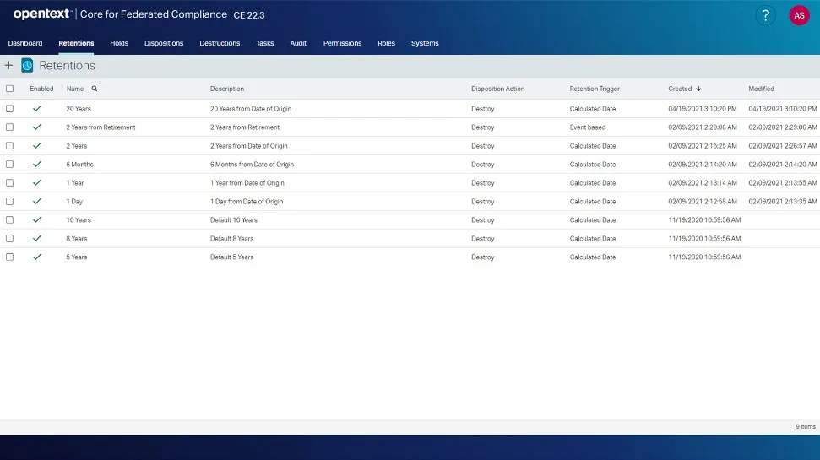The image size is (820, 460).
Task: Sort by the Modified column header
Action: 761,89
